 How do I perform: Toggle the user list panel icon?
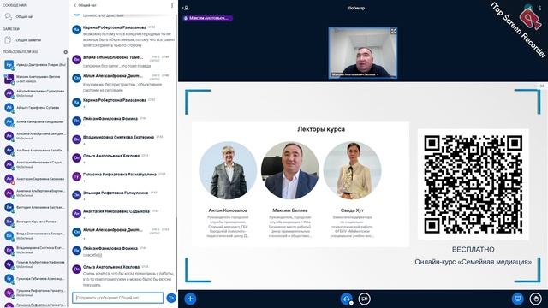(186, 8)
